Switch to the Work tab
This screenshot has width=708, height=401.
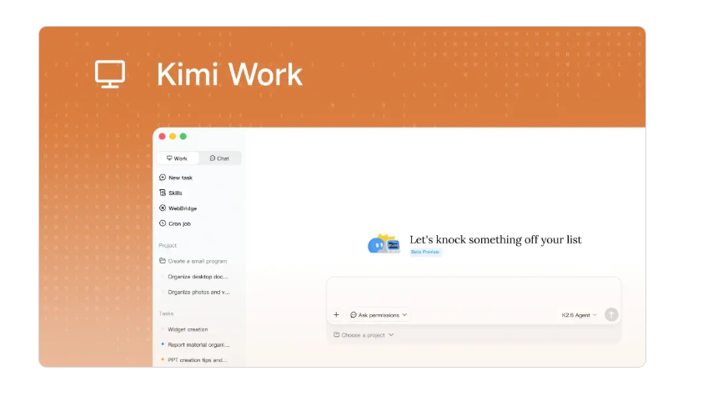point(178,158)
